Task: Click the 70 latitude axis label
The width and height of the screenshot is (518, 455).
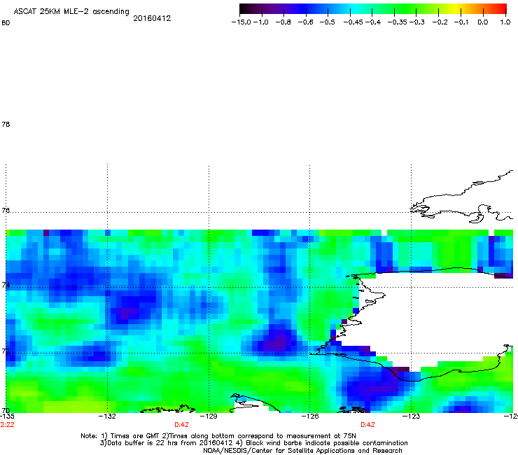Action: pyautogui.click(x=6, y=410)
